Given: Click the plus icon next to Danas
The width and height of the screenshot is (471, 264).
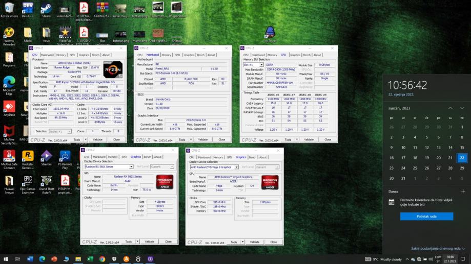Looking at the screenshot, I should tap(463, 191).
